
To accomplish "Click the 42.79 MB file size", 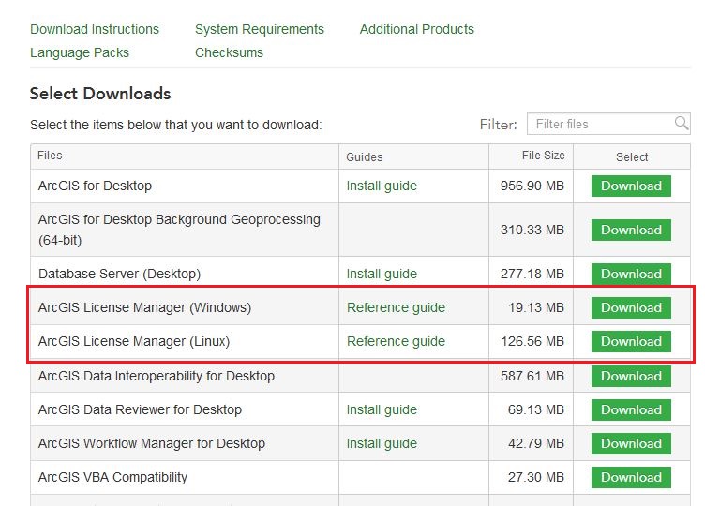I will [x=536, y=443].
